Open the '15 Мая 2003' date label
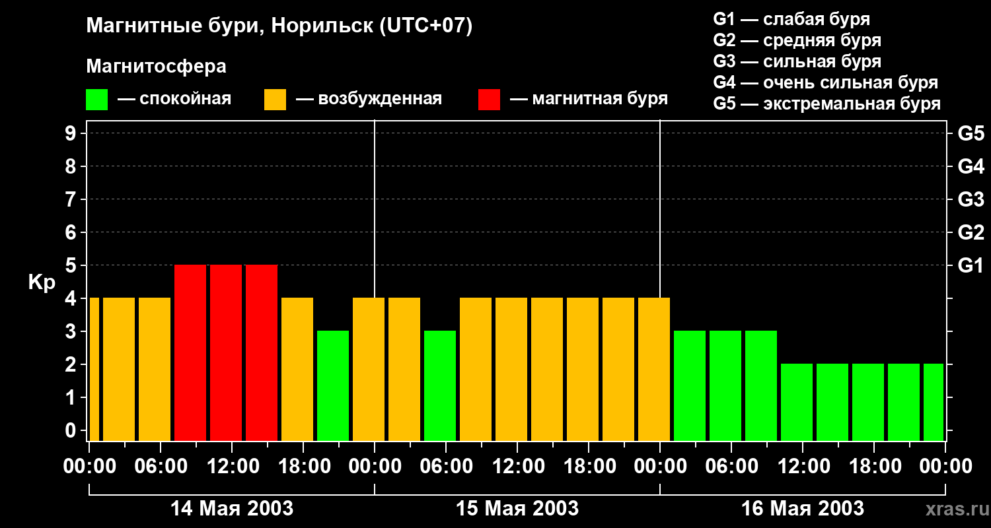The width and height of the screenshot is (991, 528). point(517,509)
